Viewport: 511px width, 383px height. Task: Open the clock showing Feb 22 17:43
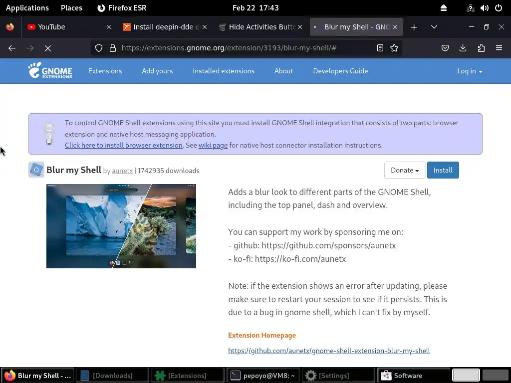(255, 8)
